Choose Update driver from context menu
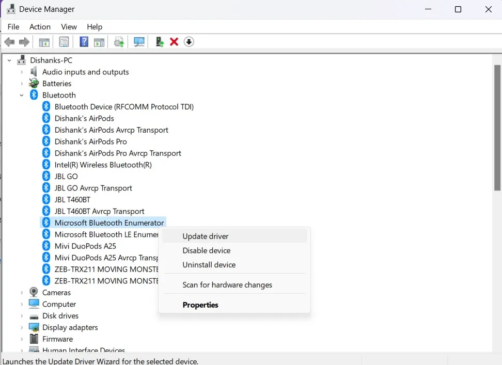This screenshot has height=365, width=502. (234, 236)
